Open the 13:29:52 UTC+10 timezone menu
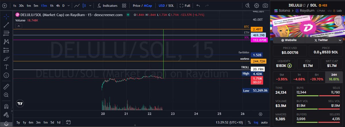 coord(230,122)
